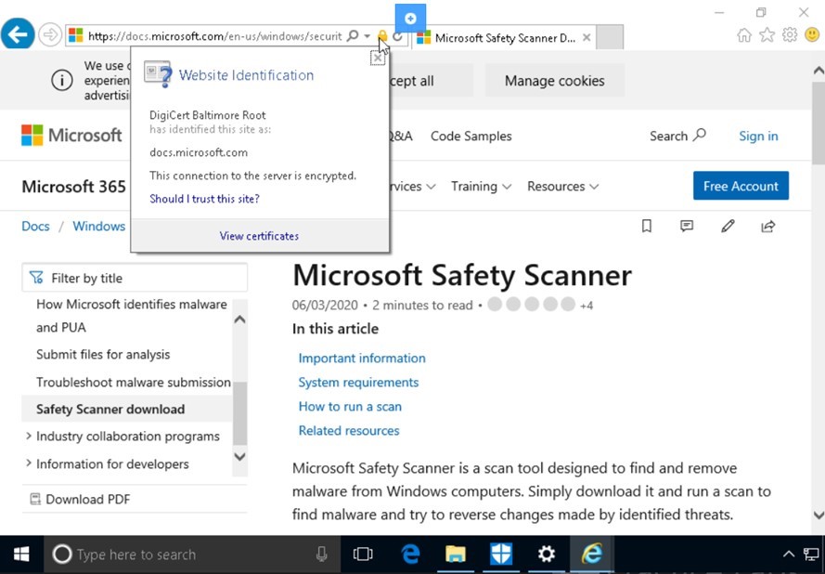Jump to Related resources section
The width and height of the screenshot is (825, 574).
(349, 431)
